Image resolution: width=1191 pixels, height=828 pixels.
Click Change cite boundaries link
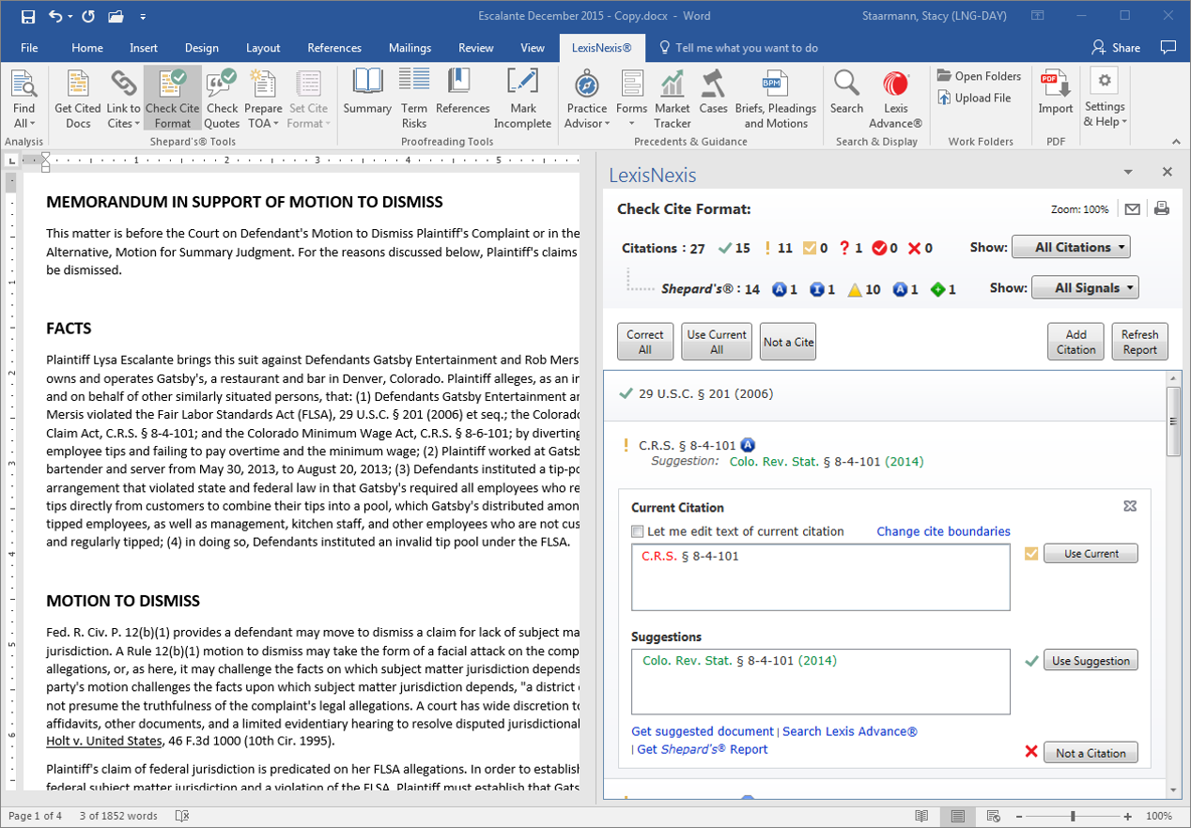point(943,531)
